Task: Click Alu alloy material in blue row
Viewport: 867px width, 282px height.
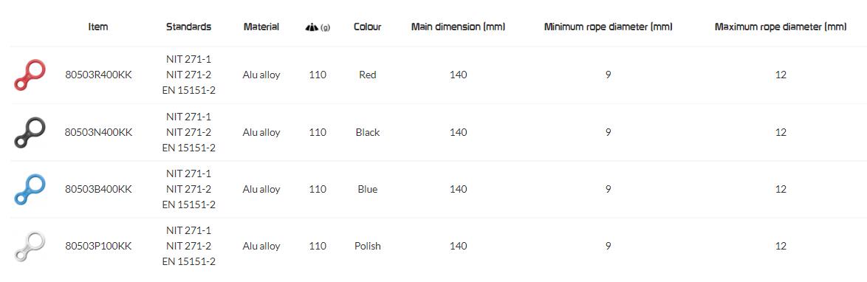Action: pyautogui.click(x=261, y=189)
